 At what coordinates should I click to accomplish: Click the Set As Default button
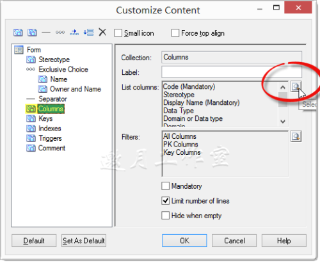[84, 241]
